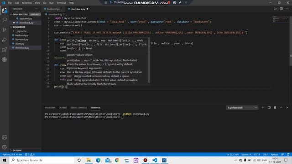
Task: Open the Manage gear icon
Action: click(x=5, y=147)
